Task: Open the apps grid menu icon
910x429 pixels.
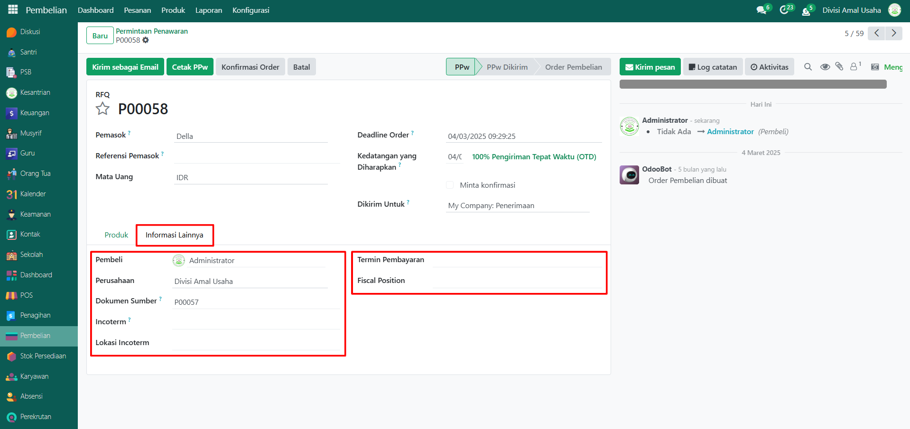Action: (13, 9)
